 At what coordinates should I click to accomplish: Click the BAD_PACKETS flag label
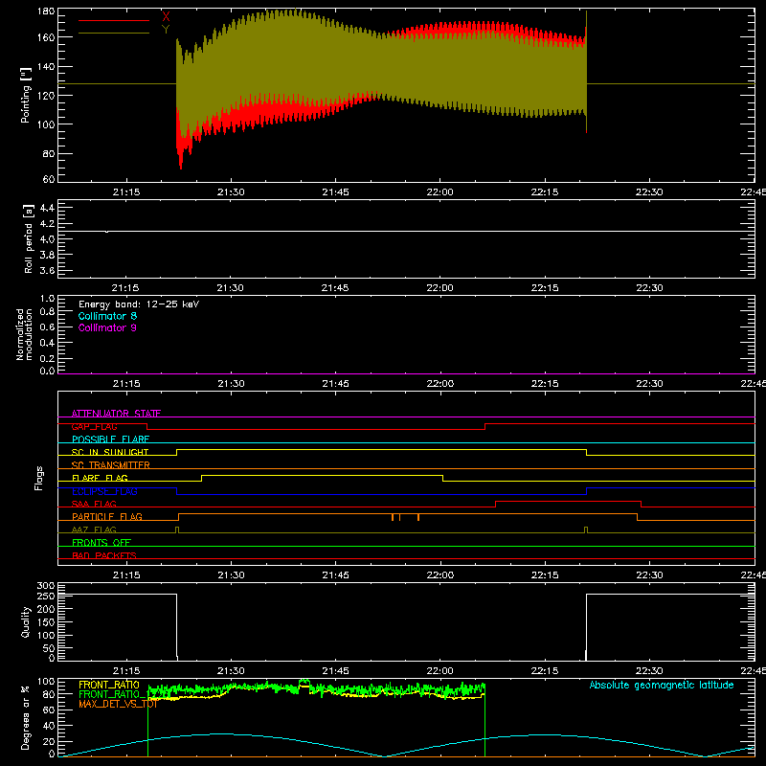104,555
